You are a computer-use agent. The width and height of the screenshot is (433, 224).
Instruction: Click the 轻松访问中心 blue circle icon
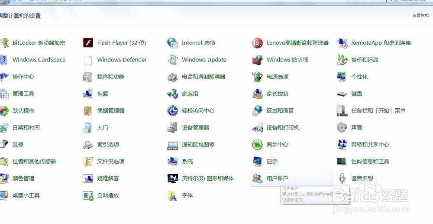(x=173, y=111)
